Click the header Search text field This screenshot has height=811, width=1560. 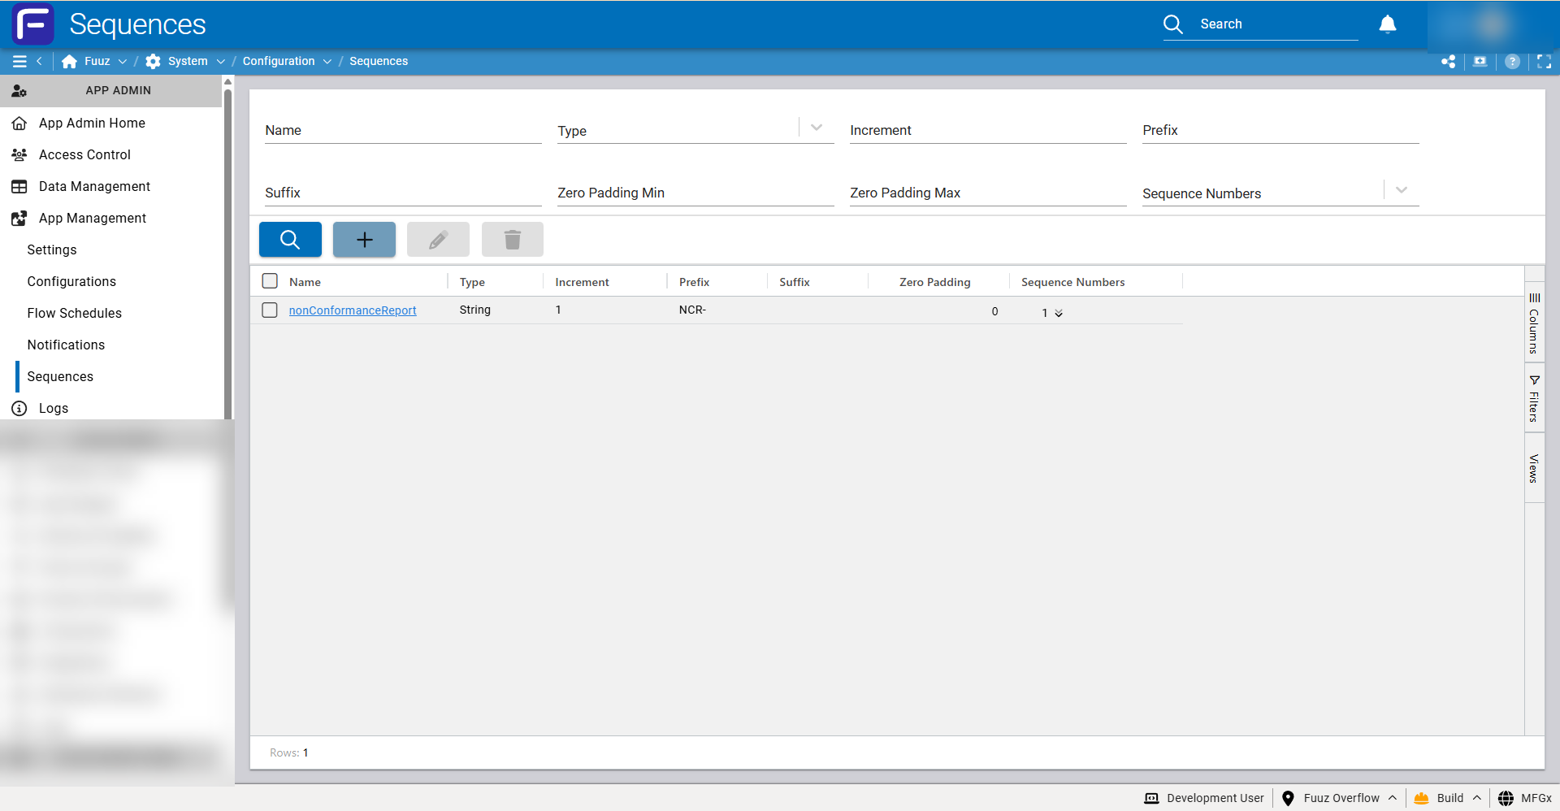[1277, 24]
